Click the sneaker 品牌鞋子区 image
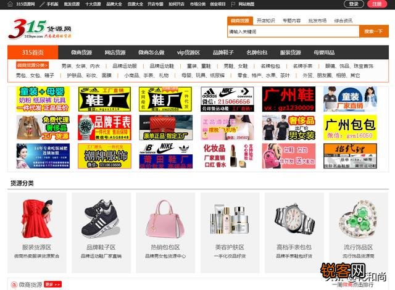This screenshot has height=290, width=395. pyautogui.click(x=101, y=219)
